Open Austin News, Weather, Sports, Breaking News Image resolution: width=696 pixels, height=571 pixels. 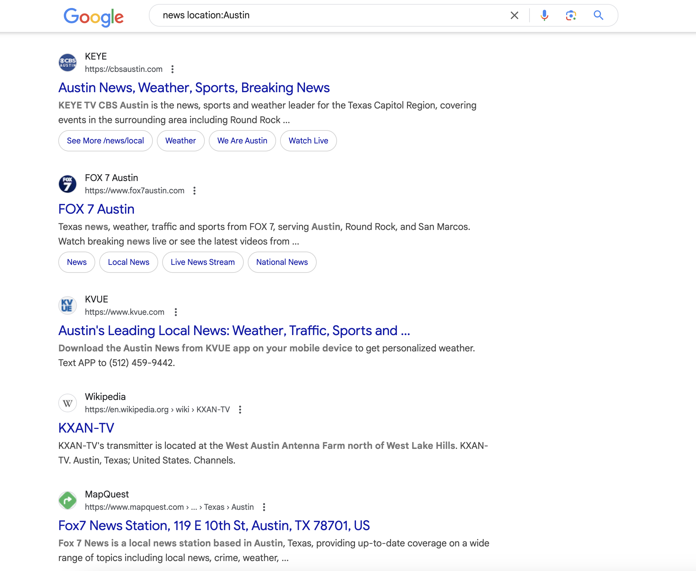click(x=194, y=88)
